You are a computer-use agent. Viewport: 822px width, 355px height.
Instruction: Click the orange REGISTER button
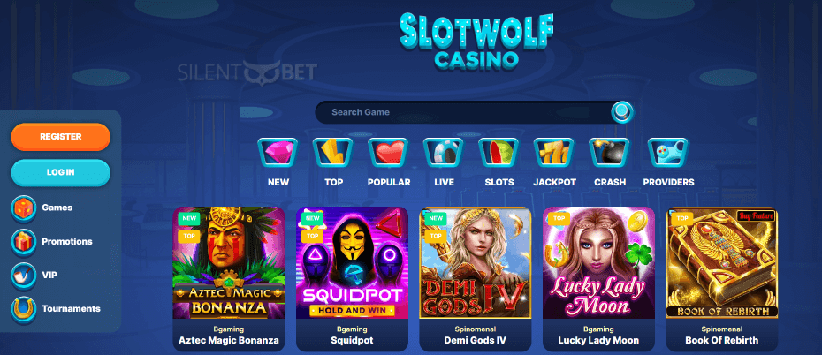tap(61, 137)
